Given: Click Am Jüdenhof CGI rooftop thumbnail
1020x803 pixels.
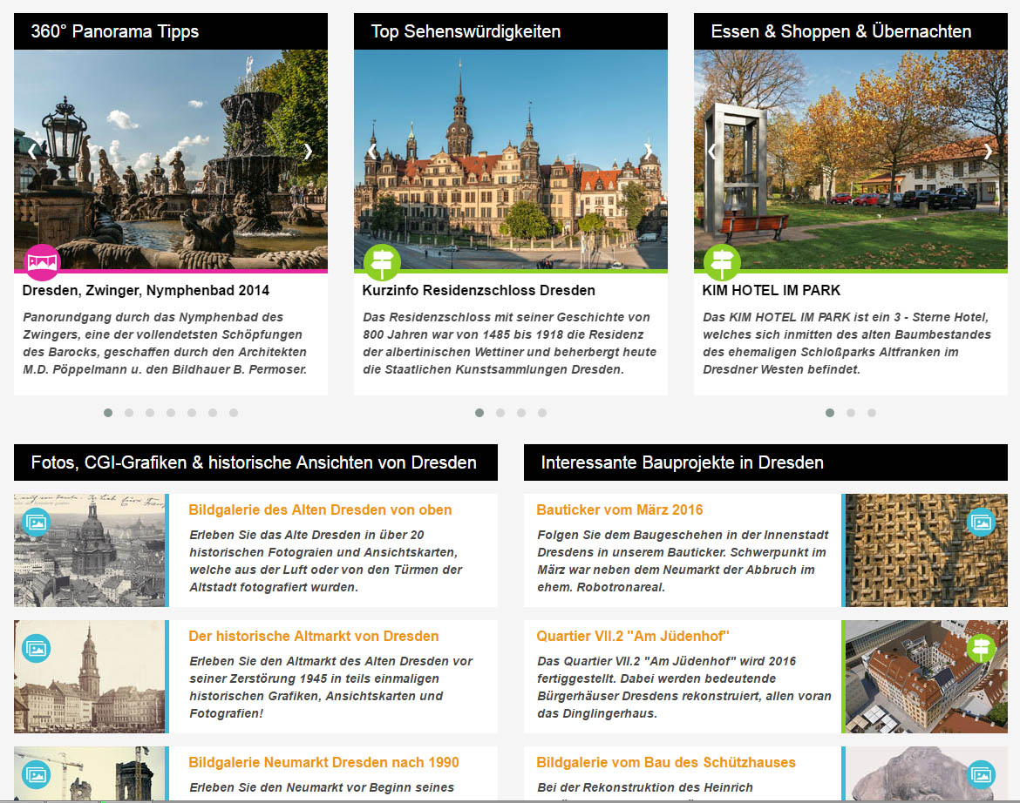Looking at the screenshot, I should click(927, 677).
